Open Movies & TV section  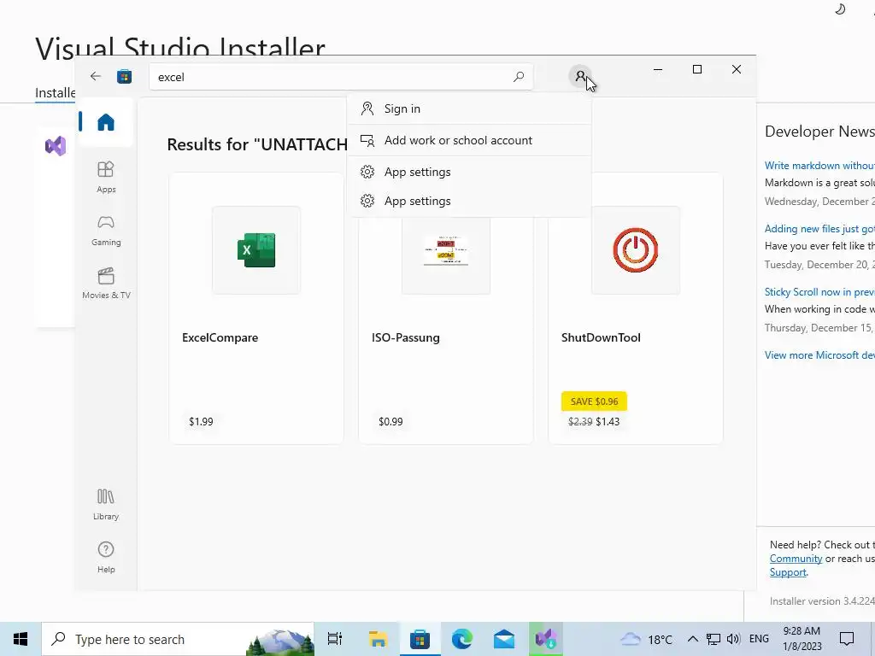(105, 284)
